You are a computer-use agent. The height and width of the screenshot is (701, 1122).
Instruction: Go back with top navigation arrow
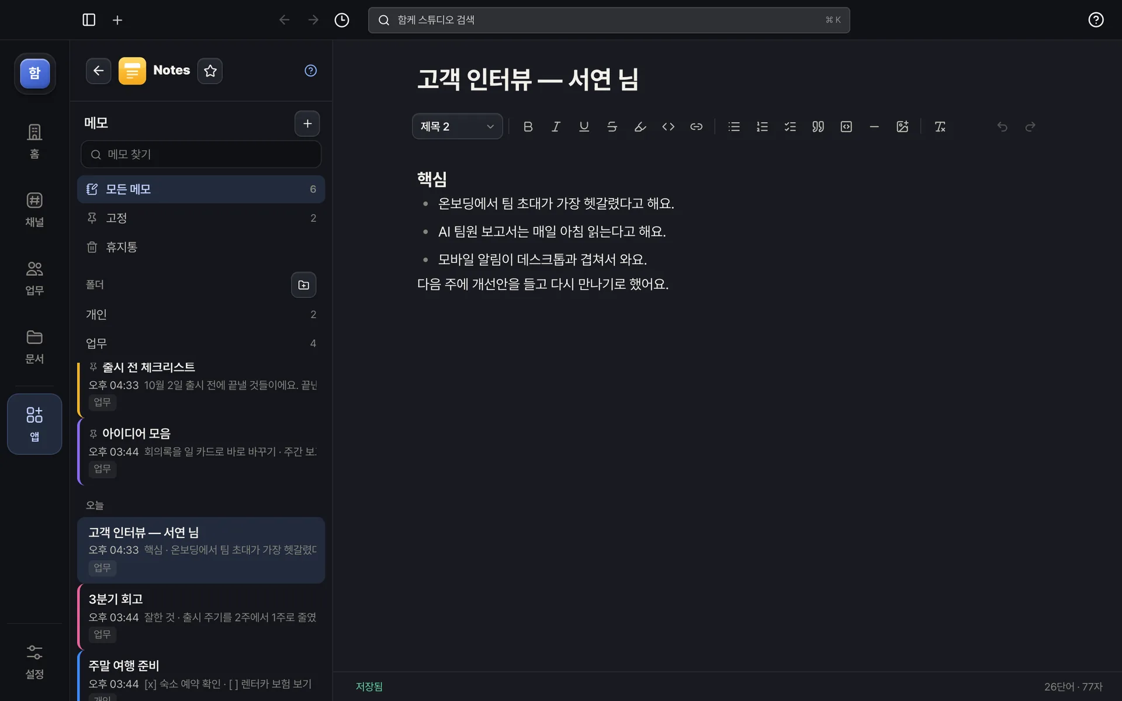285,20
